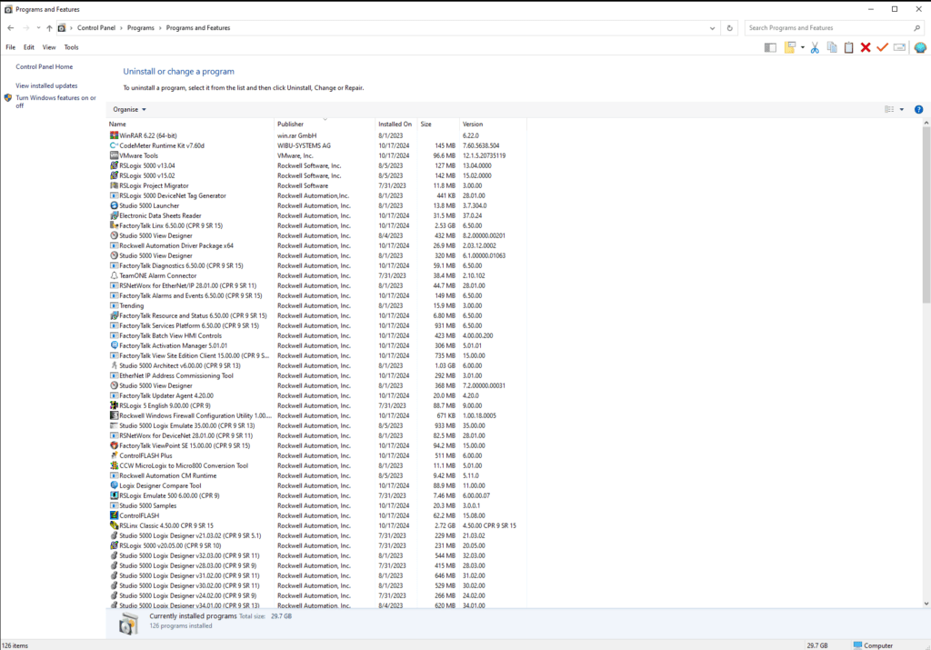The height and width of the screenshot is (650, 931).
Task: Click the email envelope toolbar icon
Action: click(x=899, y=47)
